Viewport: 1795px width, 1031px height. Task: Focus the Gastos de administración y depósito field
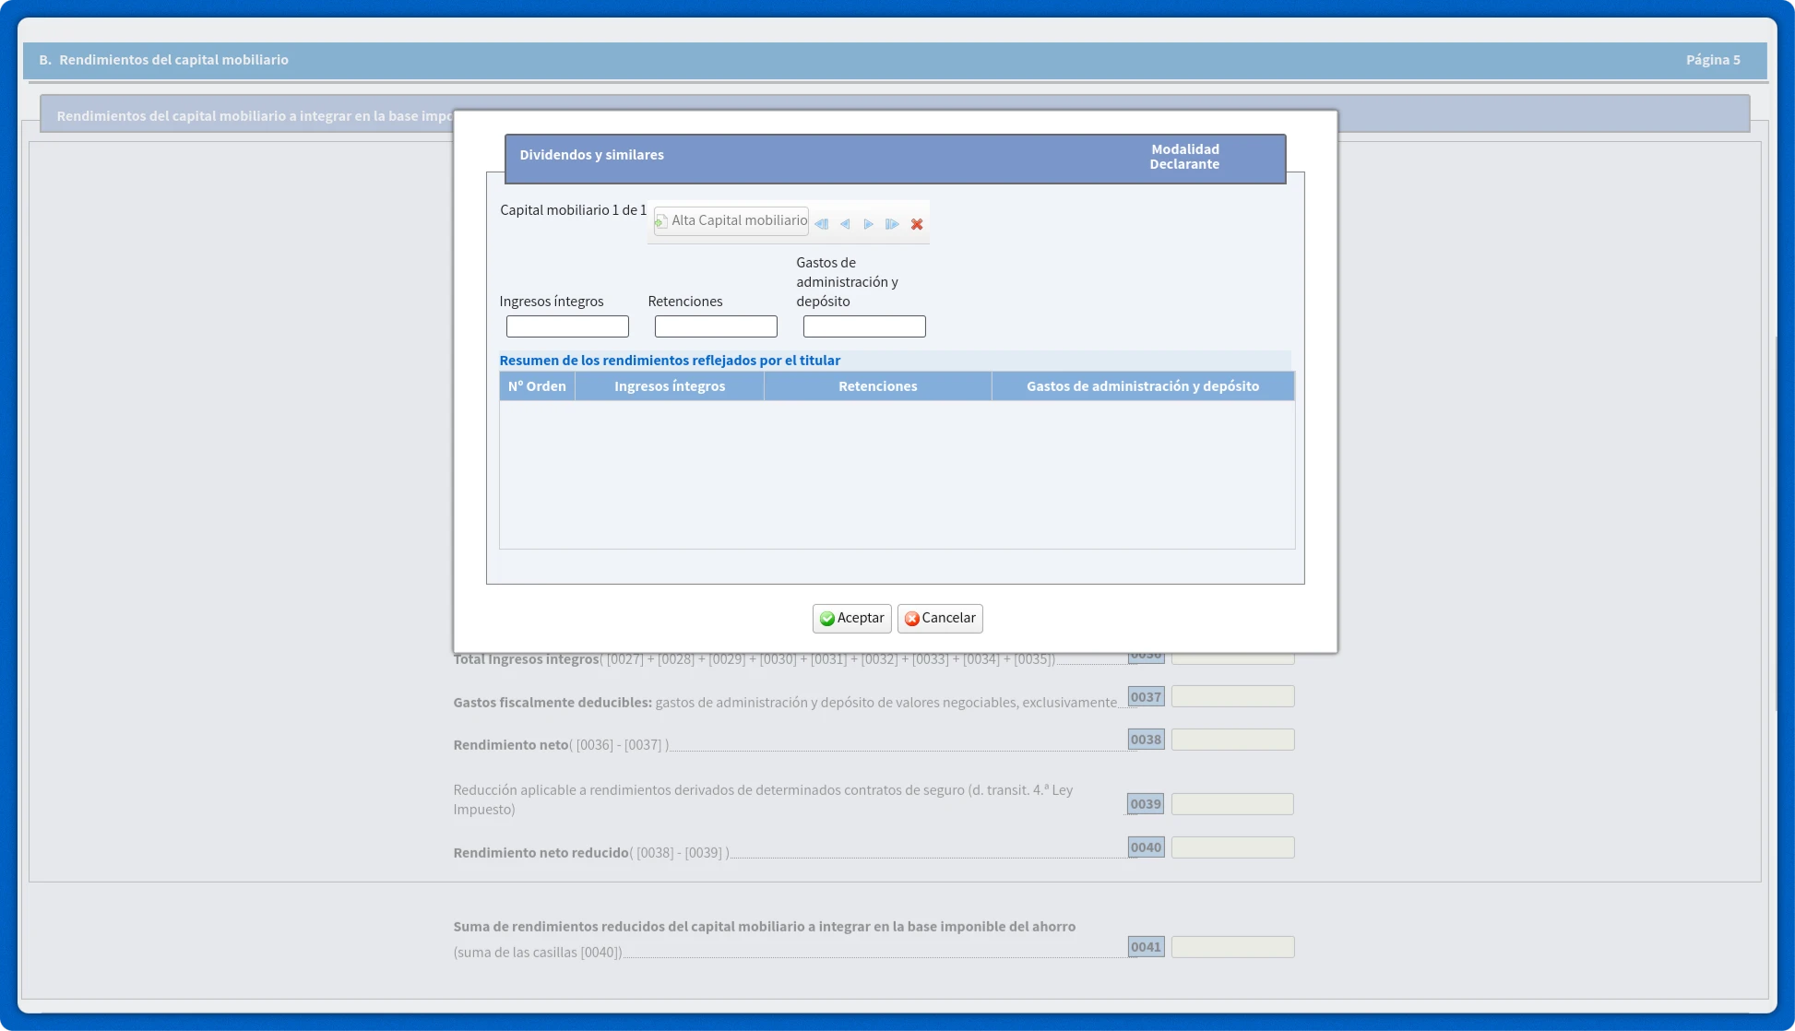click(864, 326)
